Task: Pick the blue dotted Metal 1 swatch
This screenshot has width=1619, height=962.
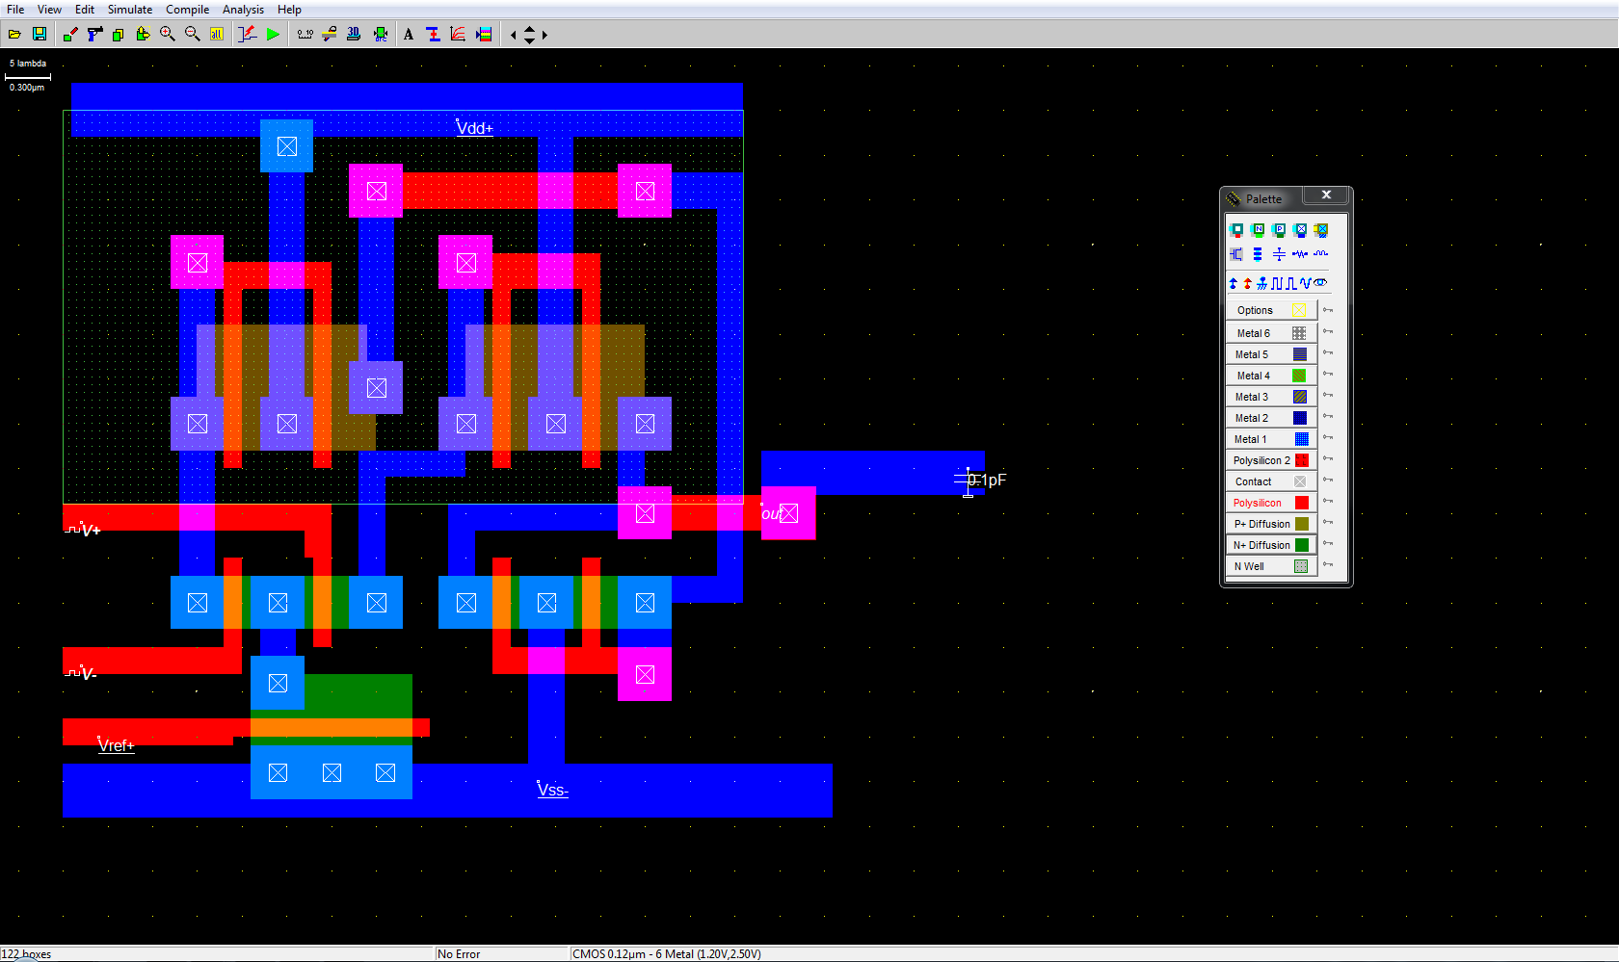Action: [1300, 439]
